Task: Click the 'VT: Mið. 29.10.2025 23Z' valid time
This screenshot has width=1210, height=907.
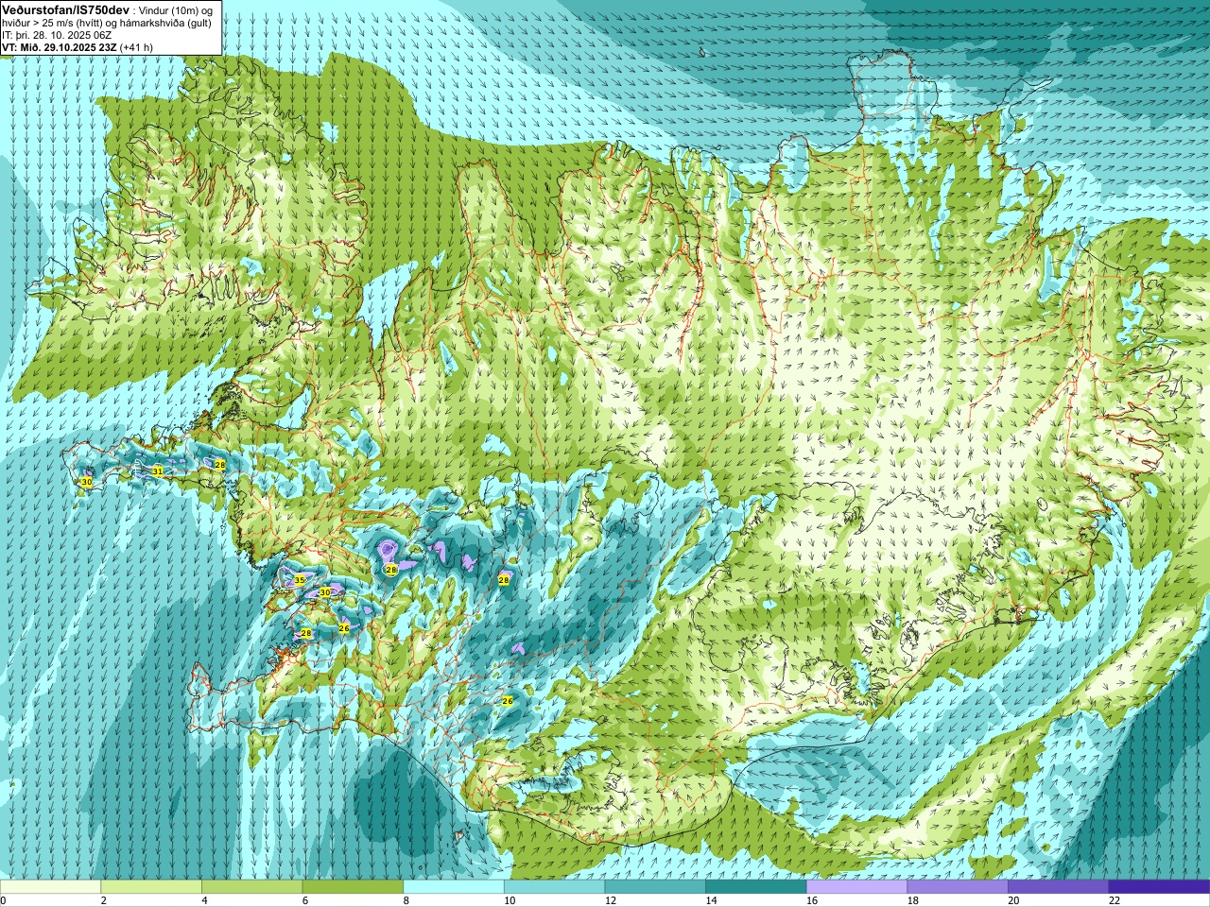Action: [x=60, y=46]
